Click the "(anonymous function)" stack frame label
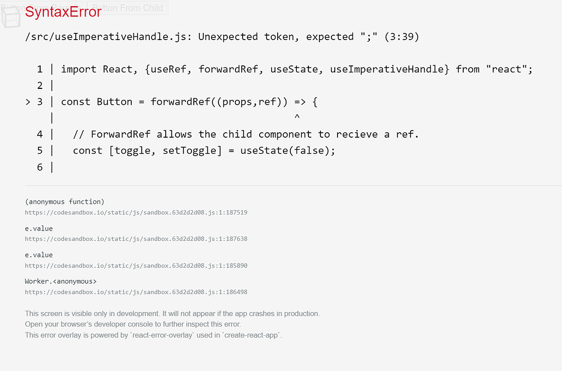This screenshot has height=371, width=562. pyautogui.click(x=65, y=202)
